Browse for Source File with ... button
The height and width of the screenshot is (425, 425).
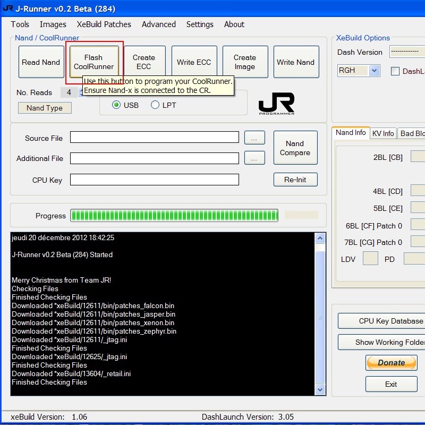(x=254, y=138)
